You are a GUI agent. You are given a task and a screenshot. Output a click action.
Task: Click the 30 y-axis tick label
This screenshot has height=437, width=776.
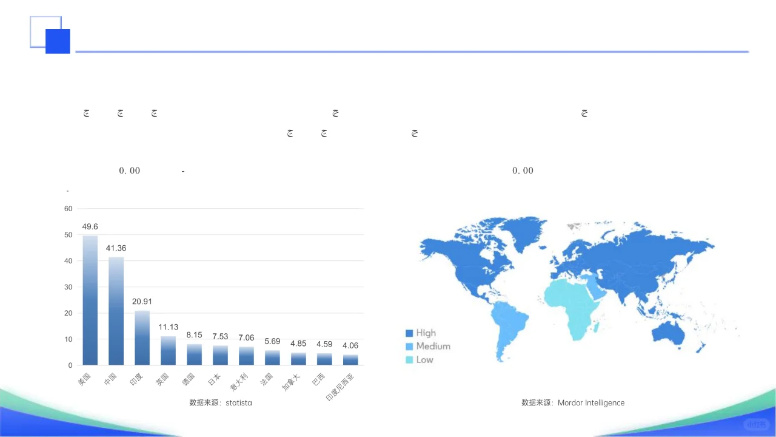[x=69, y=287]
